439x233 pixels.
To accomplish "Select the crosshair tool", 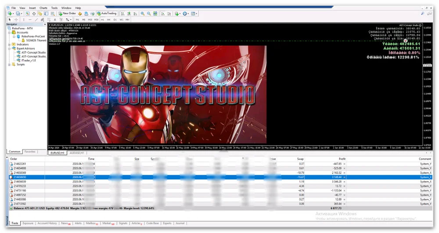I will coord(16,20).
